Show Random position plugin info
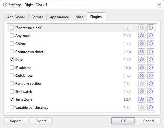This screenshot has height=128, width=164. [151, 83]
